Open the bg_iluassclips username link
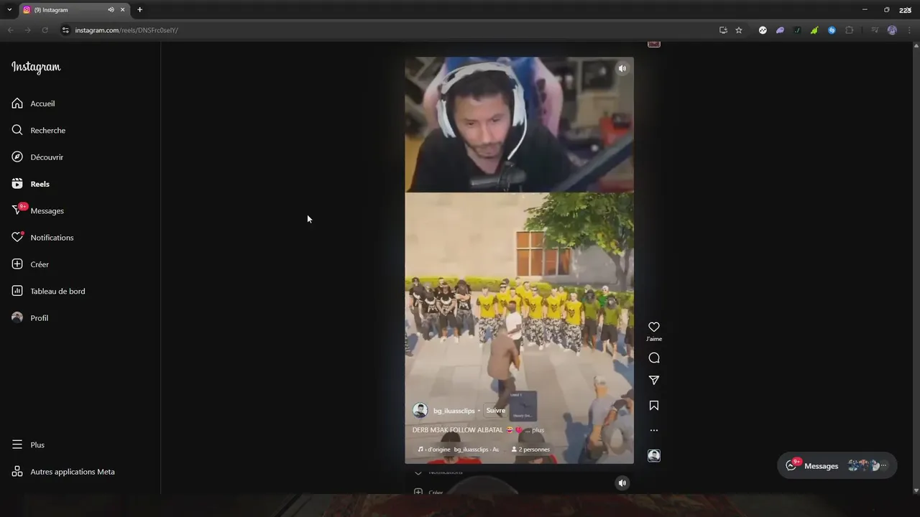This screenshot has height=517, width=920. (x=454, y=411)
